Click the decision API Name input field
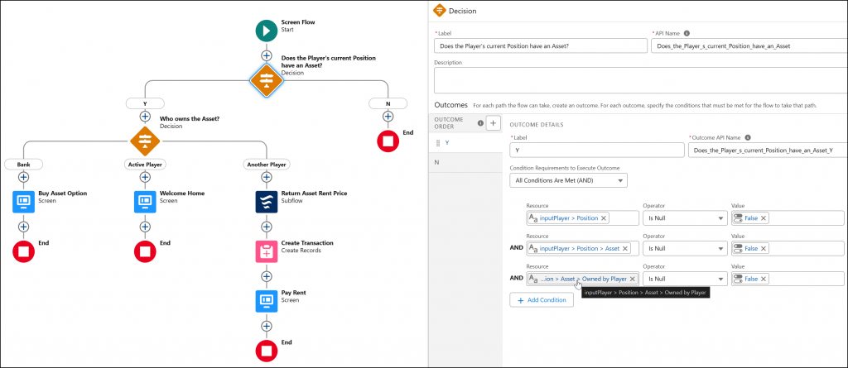 coord(749,46)
